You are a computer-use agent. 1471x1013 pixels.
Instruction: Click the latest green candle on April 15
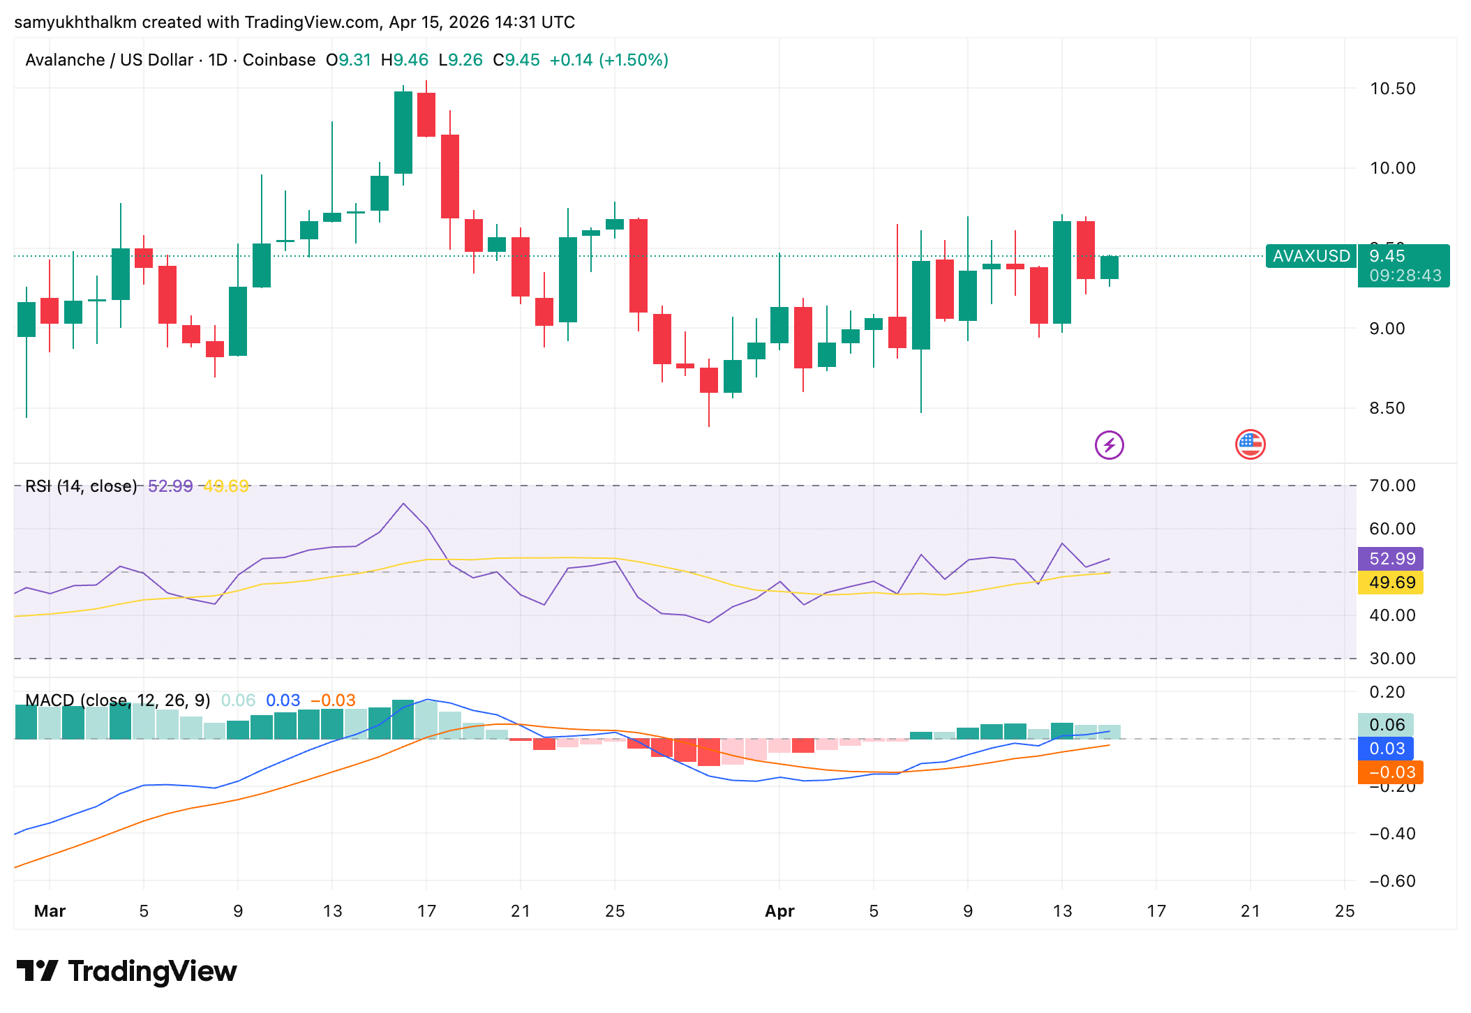(x=1110, y=268)
